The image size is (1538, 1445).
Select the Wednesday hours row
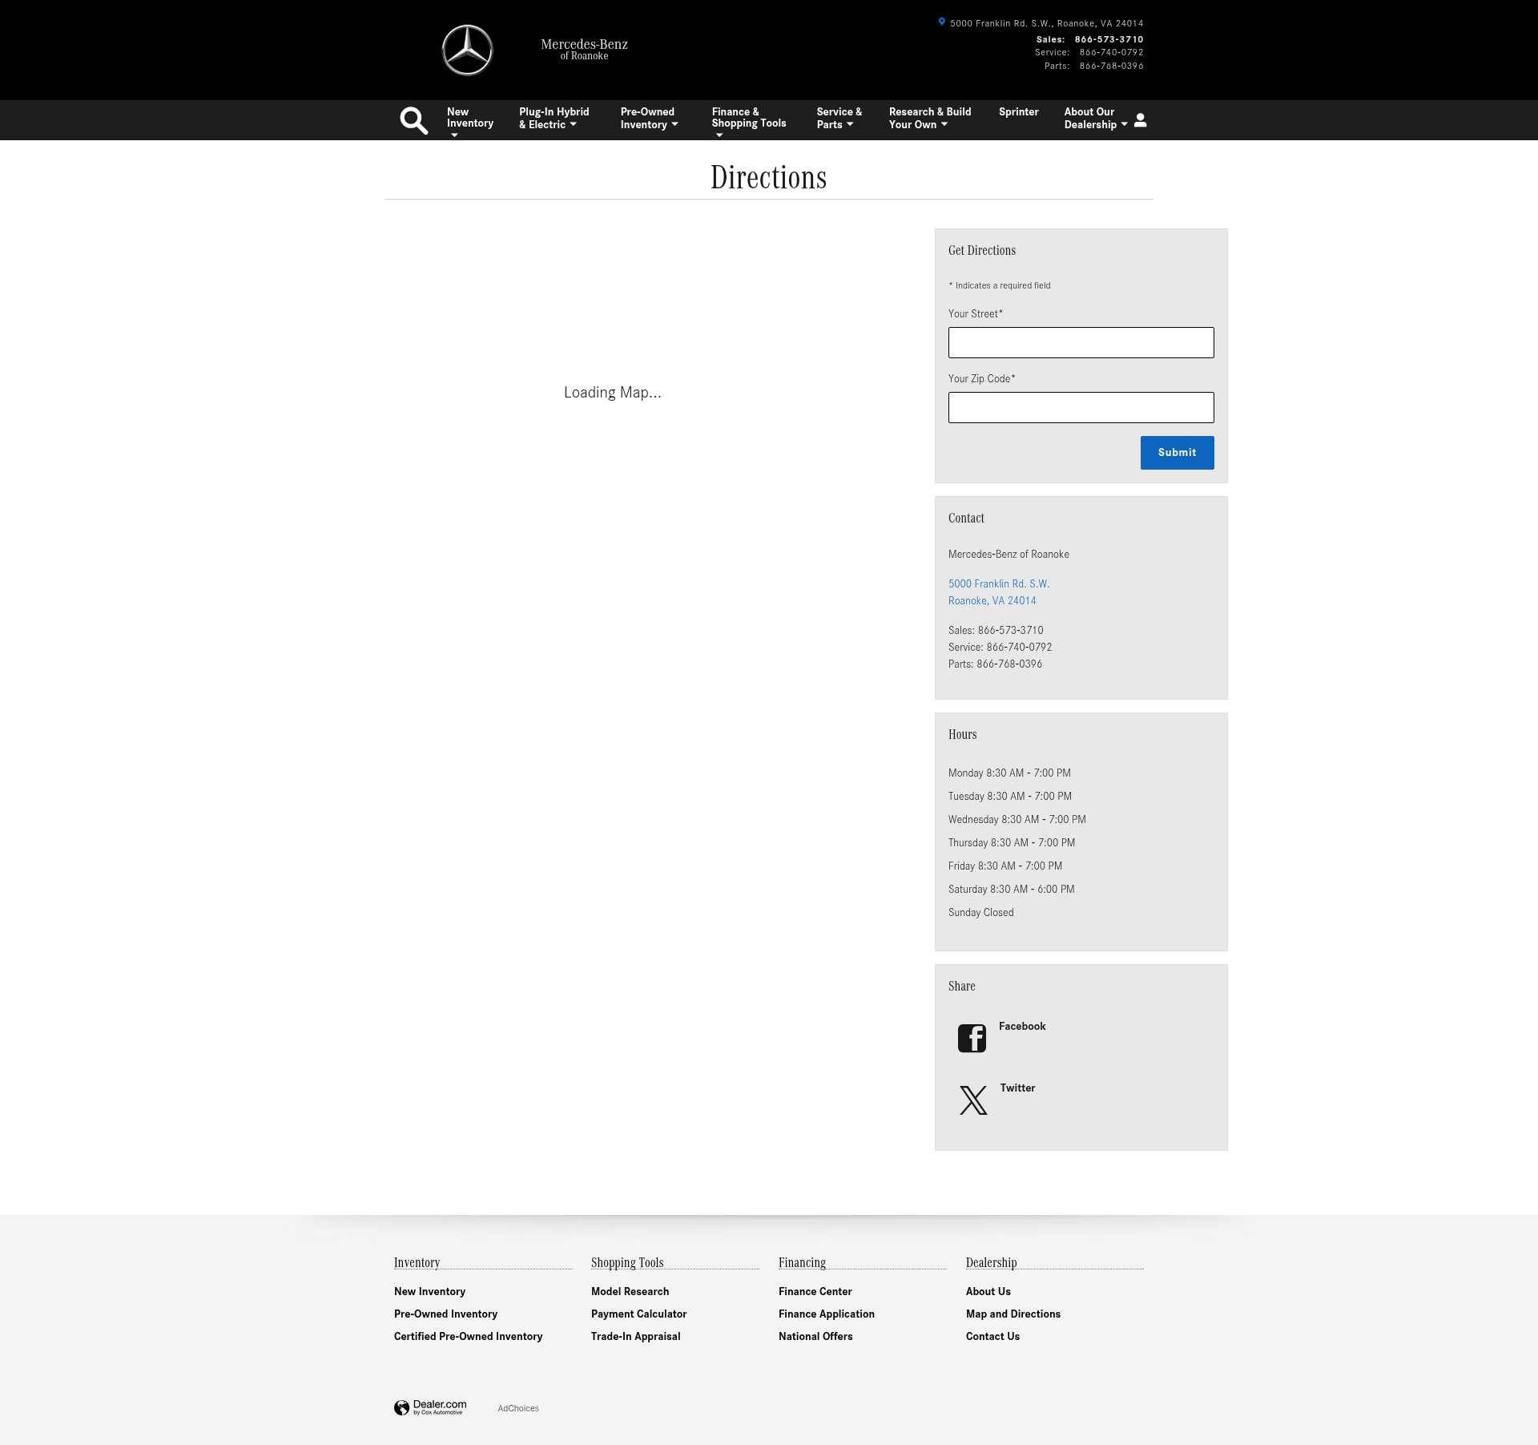tap(1017, 819)
